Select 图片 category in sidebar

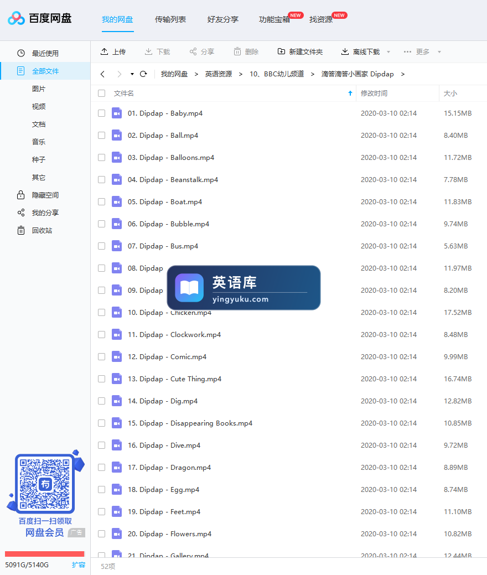[39, 89]
